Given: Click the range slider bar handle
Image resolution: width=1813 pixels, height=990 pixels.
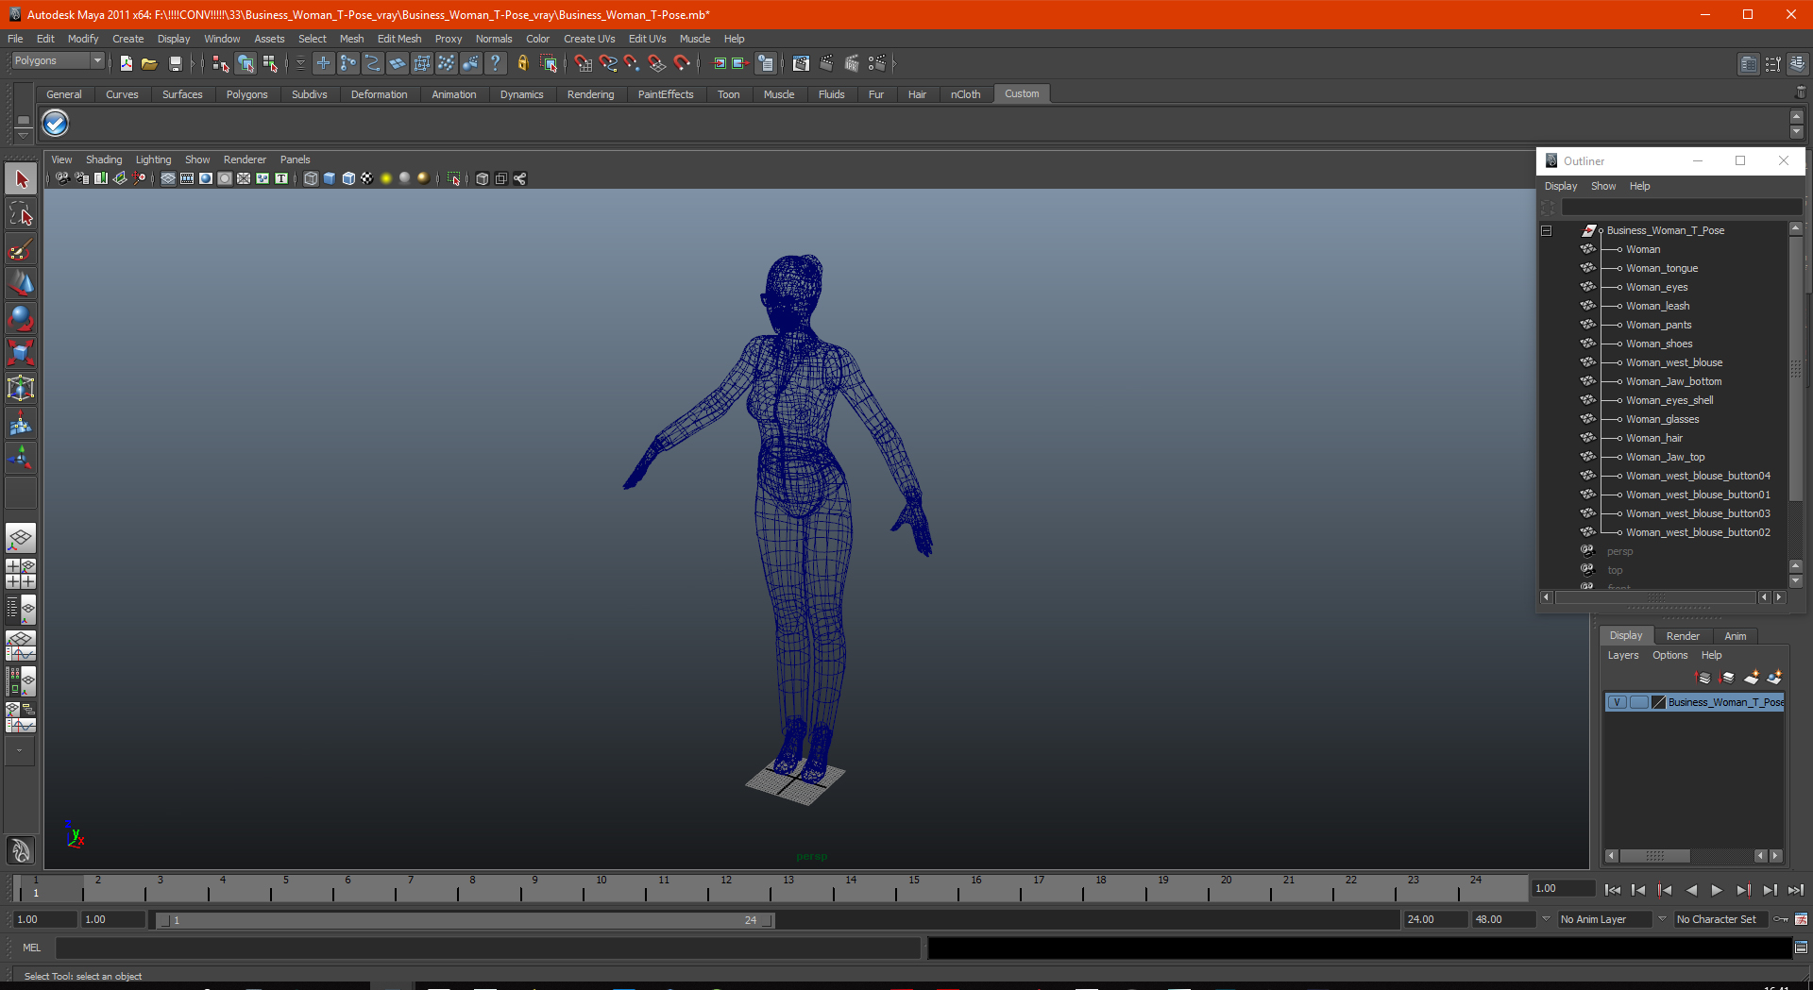Looking at the screenshot, I should pos(463,920).
